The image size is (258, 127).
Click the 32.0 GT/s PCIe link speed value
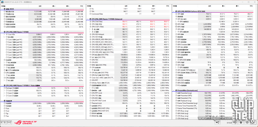208,85
